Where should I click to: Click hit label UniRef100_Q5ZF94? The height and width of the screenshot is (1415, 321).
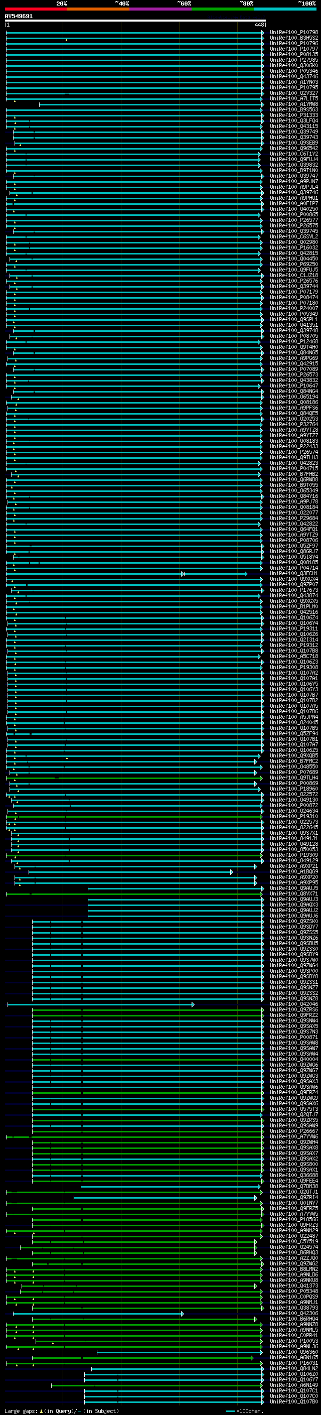click(x=294, y=733)
